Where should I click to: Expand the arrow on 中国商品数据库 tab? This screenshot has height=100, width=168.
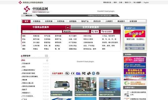68,27
